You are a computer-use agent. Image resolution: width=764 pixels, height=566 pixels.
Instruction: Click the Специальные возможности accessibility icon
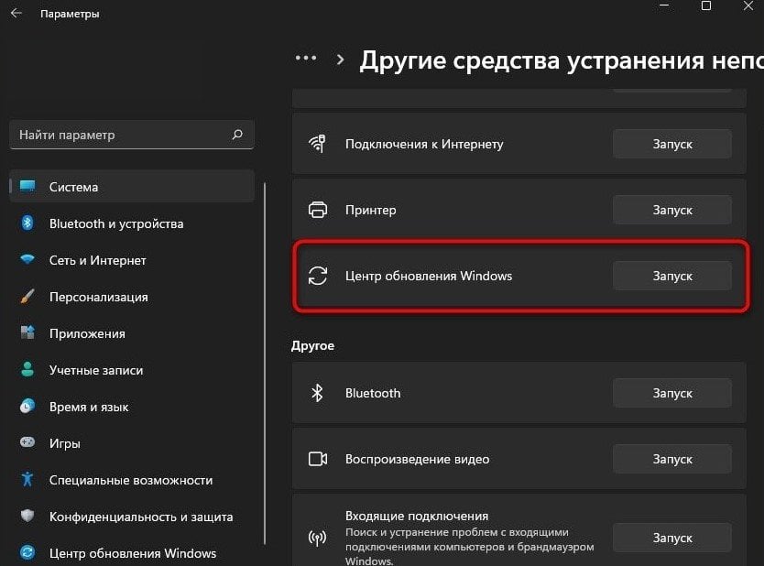pos(27,479)
